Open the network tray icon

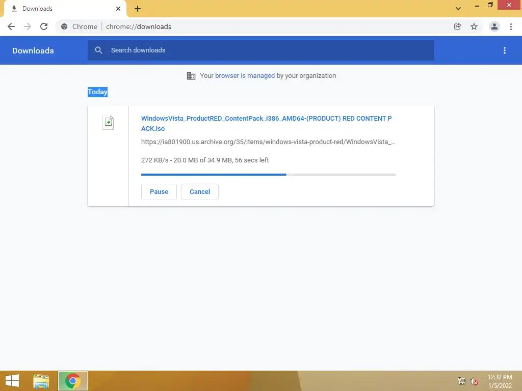click(461, 381)
